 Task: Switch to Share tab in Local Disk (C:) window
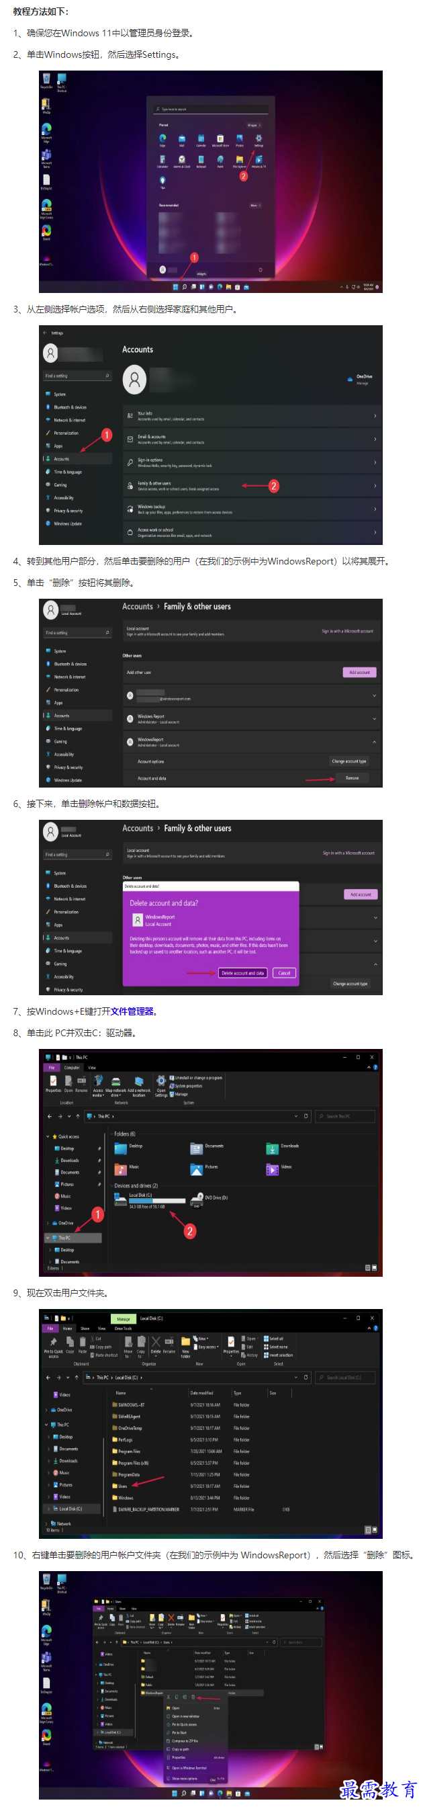click(x=85, y=1328)
